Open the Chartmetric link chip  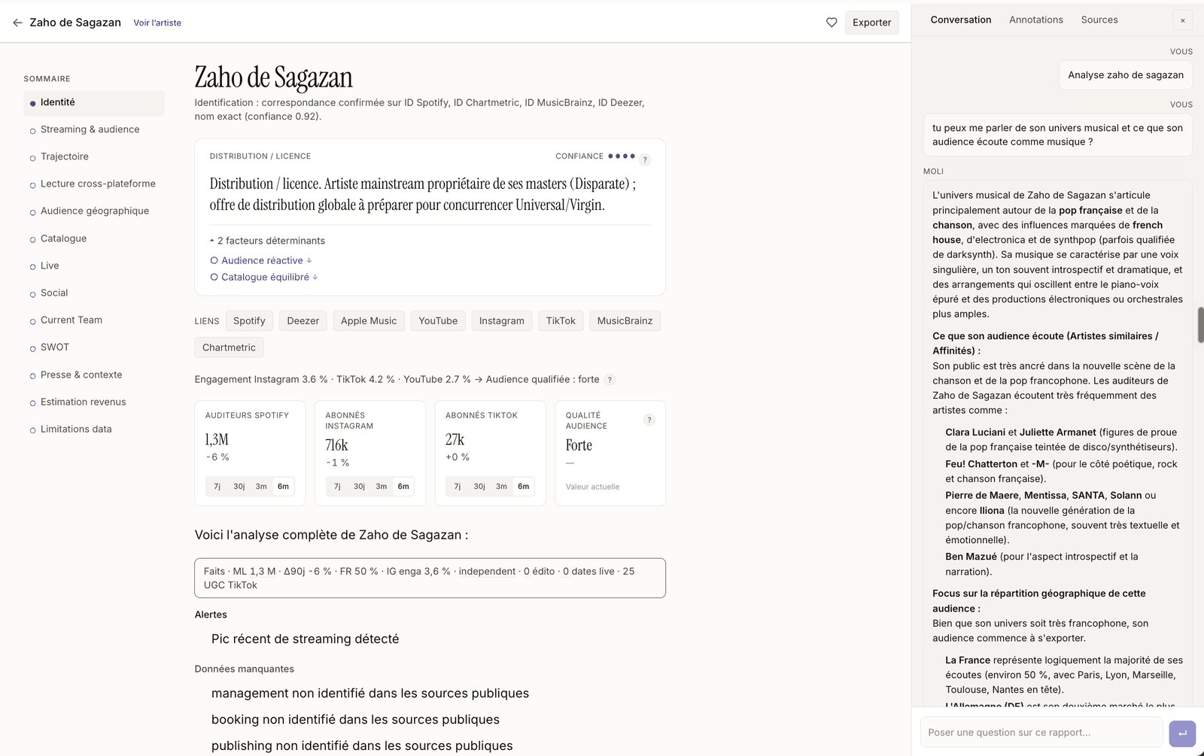(x=229, y=348)
